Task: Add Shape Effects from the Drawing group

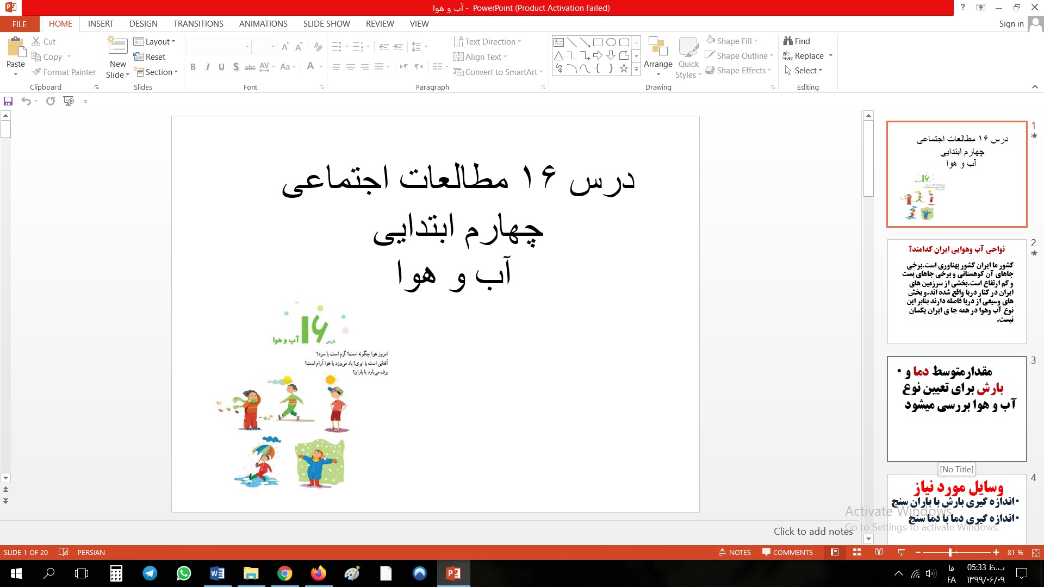Action: pyautogui.click(x=737, y=70)
